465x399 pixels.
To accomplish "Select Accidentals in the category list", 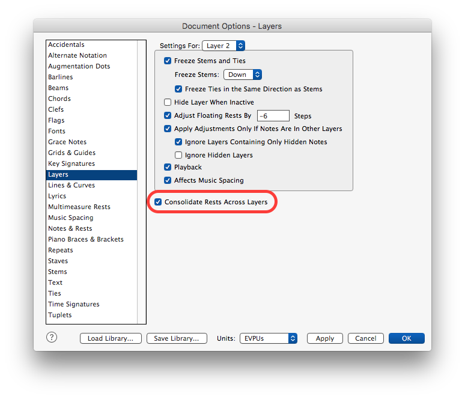I will (66, 44).
